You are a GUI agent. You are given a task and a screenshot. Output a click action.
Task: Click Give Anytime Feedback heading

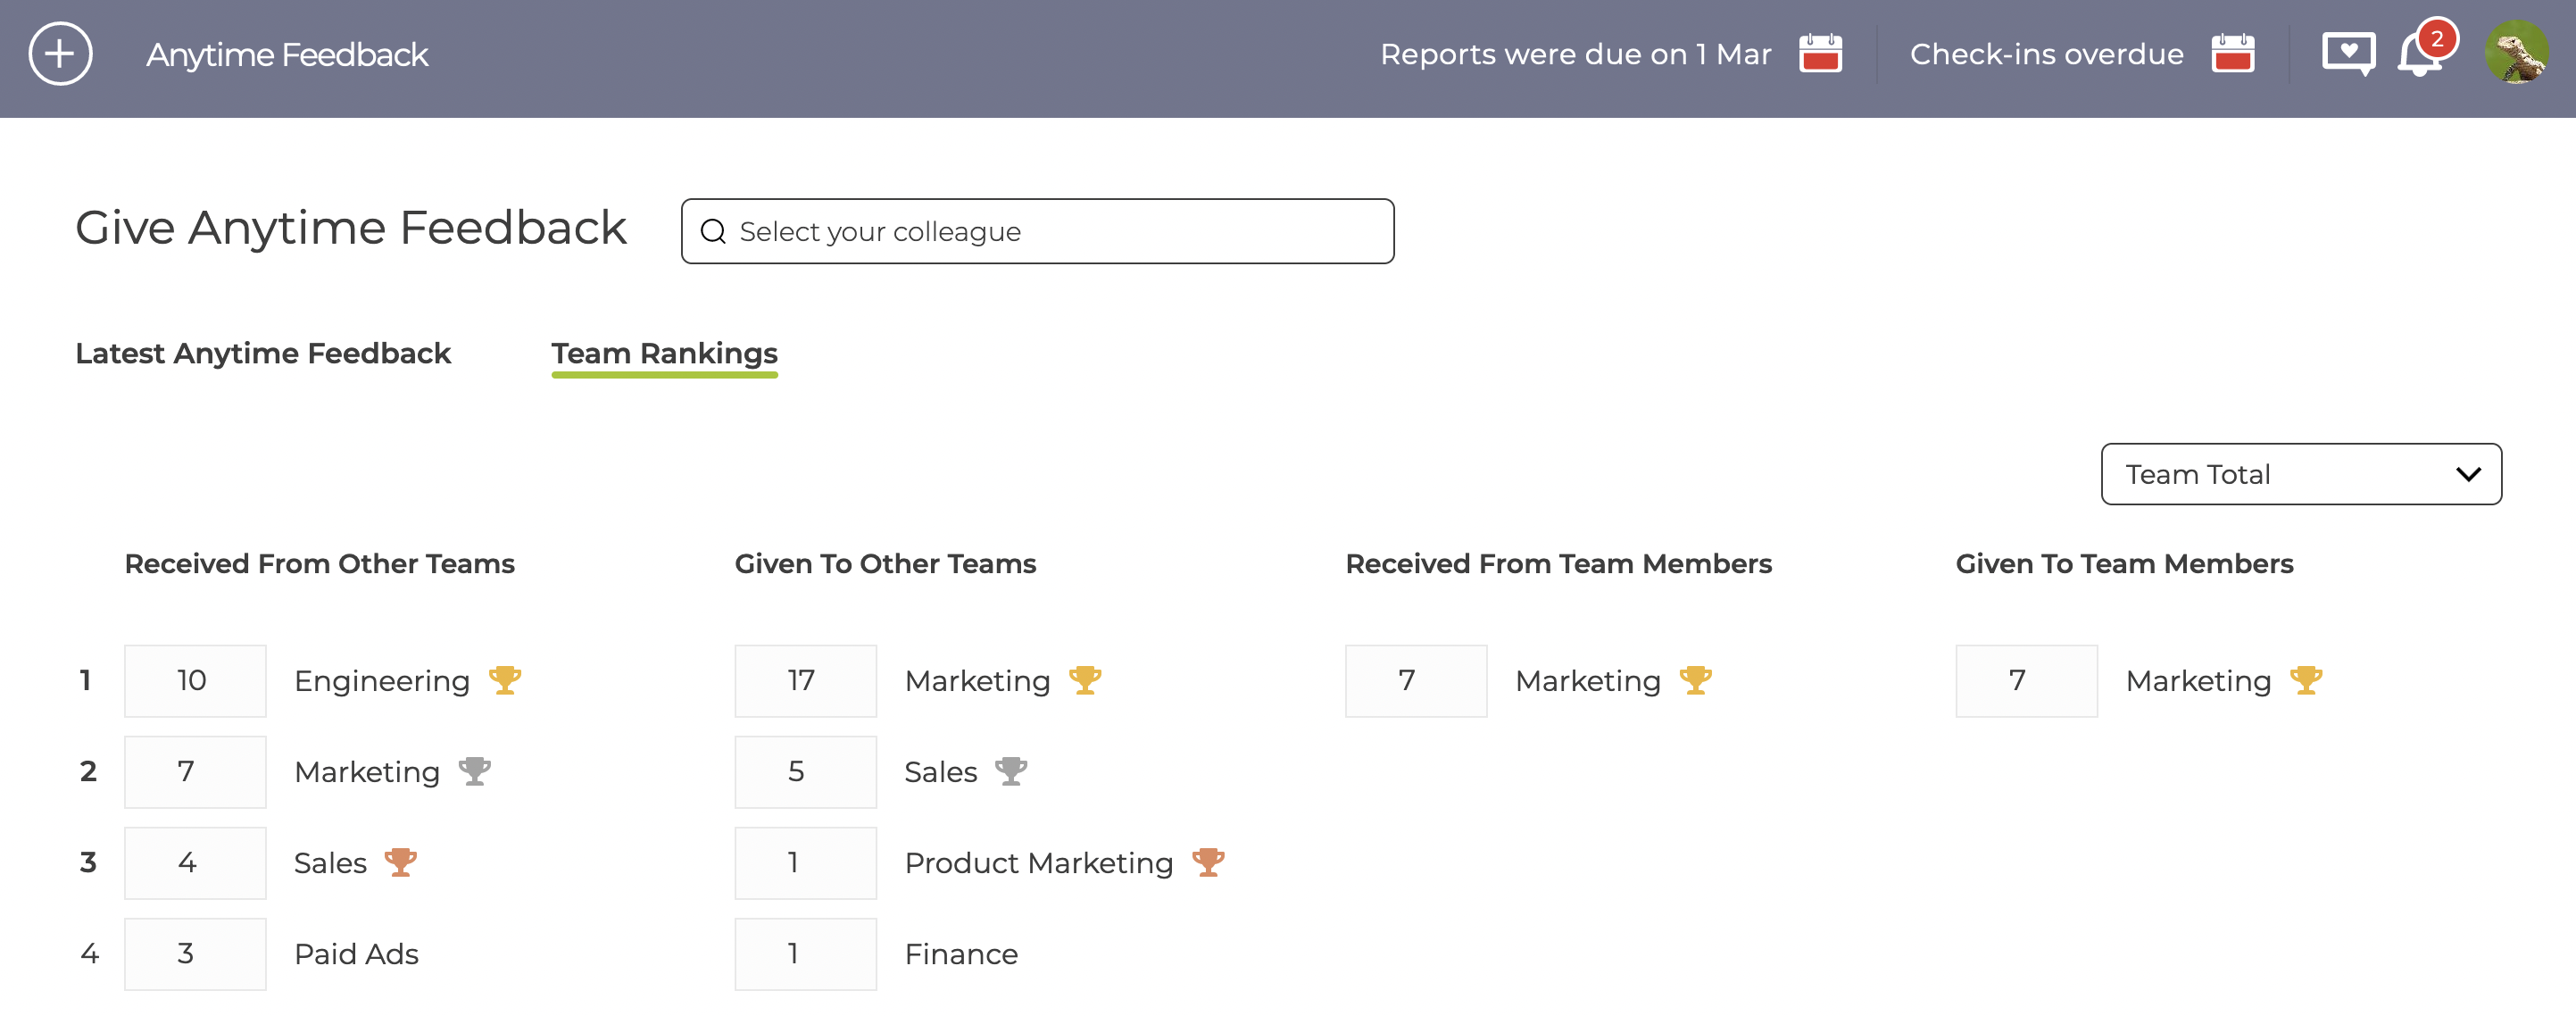[351, 228]
